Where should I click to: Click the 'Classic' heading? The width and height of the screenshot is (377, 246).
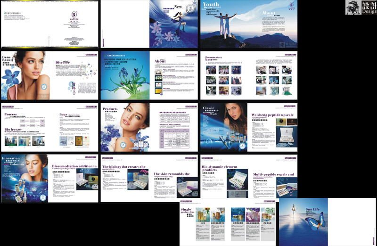click(208, 108)
